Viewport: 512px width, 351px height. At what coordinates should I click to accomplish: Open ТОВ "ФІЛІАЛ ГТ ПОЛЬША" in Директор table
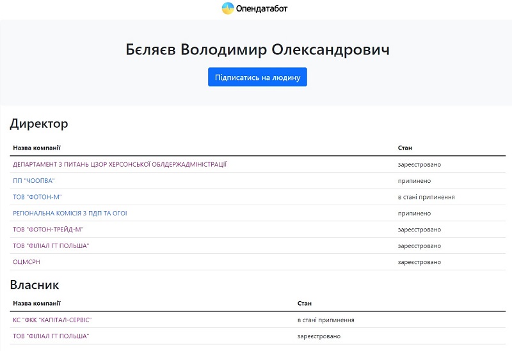coord(51,246)
